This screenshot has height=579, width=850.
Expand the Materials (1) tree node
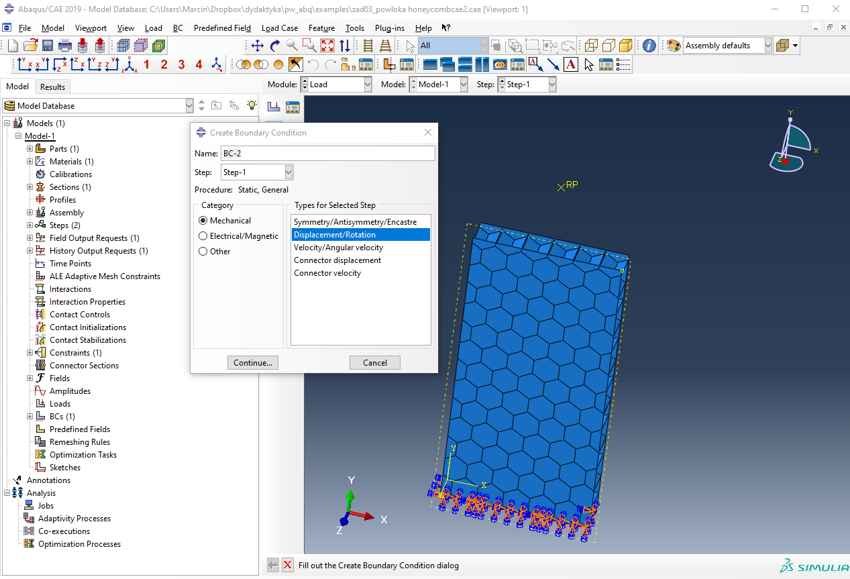coord(30,162)
